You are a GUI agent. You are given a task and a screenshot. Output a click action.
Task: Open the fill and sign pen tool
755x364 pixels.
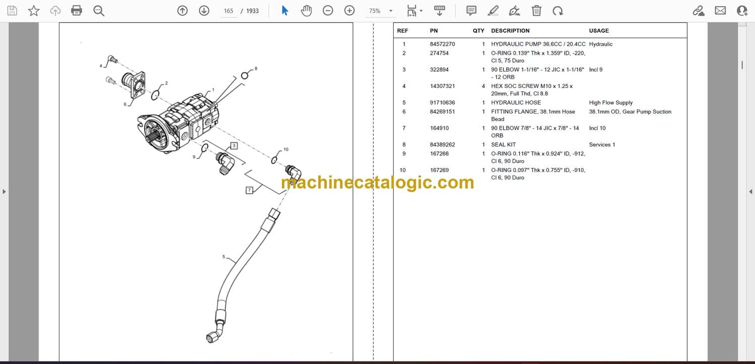(x=514, y=11)
